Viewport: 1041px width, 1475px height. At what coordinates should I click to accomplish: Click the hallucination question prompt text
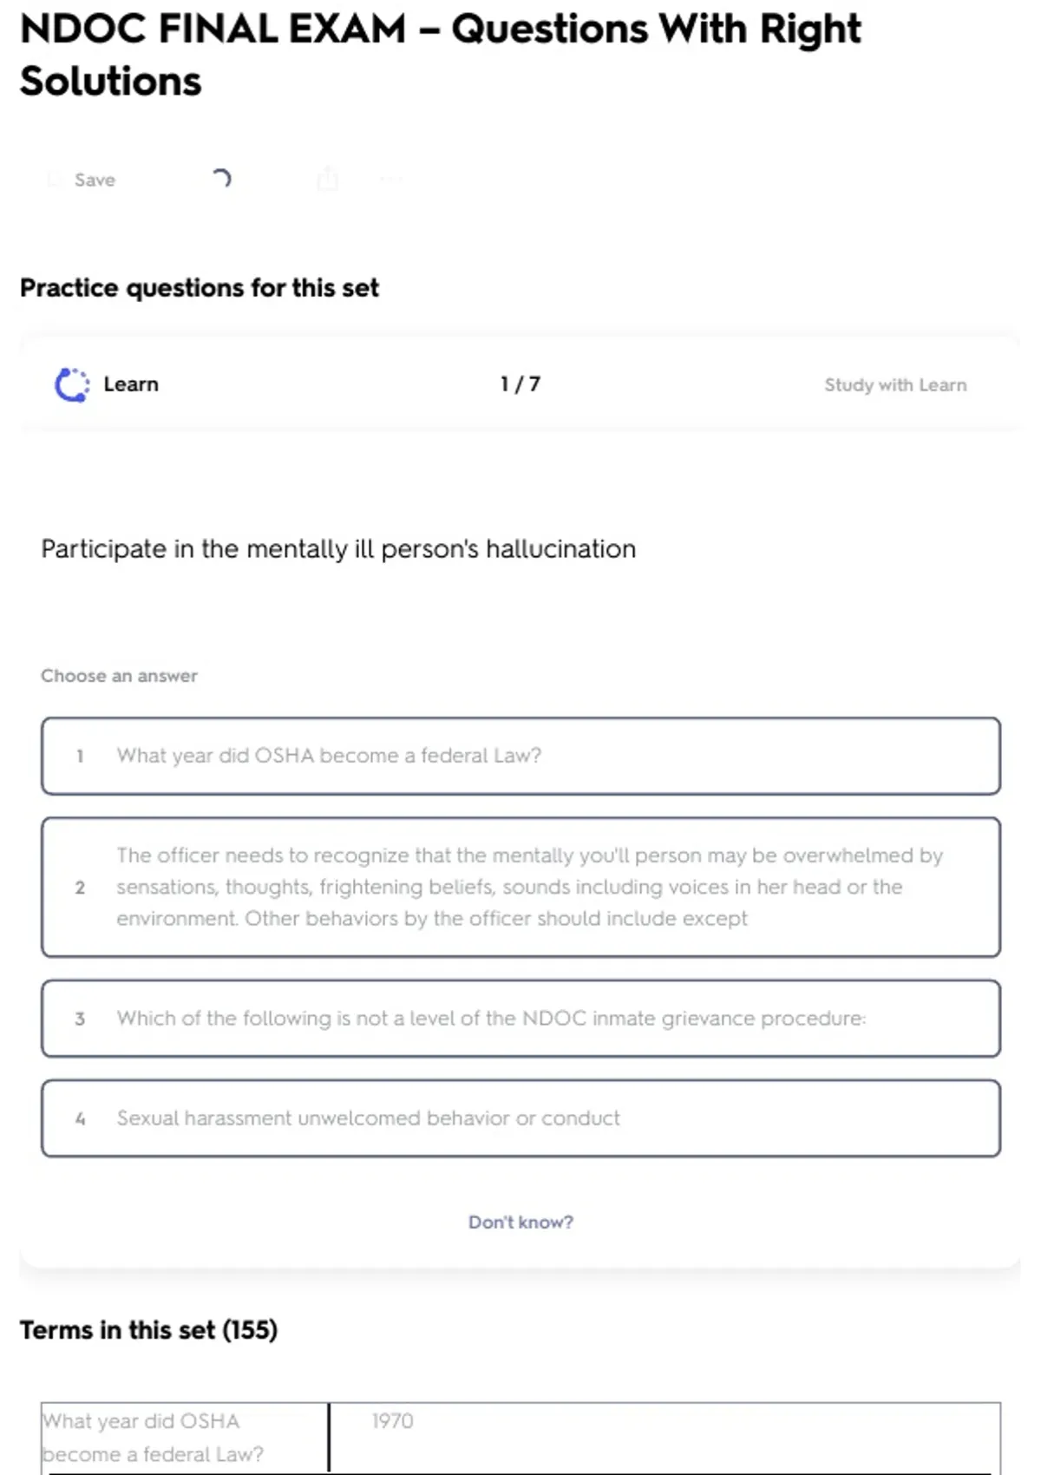point(338,549)
